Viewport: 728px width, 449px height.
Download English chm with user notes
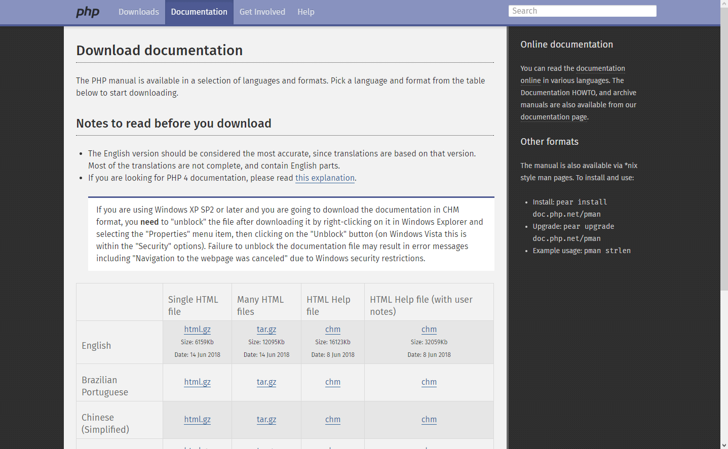[x=429, y=329]
